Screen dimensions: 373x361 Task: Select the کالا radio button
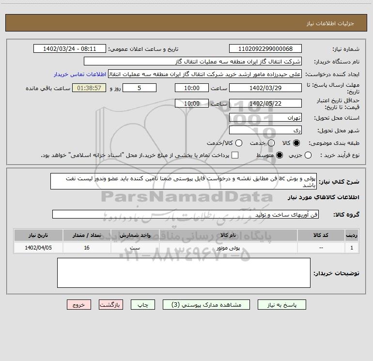296,143
